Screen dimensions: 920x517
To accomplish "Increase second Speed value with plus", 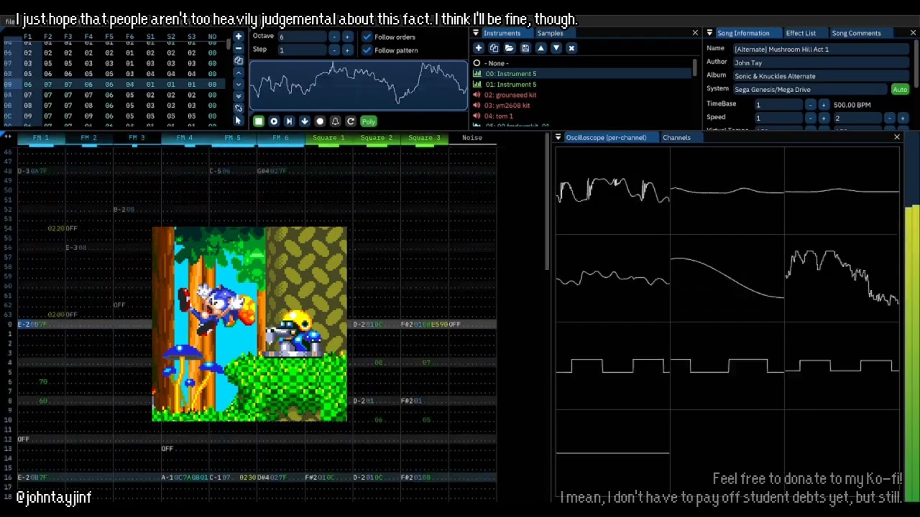I will pyautogui.click(x=902, y=118).
